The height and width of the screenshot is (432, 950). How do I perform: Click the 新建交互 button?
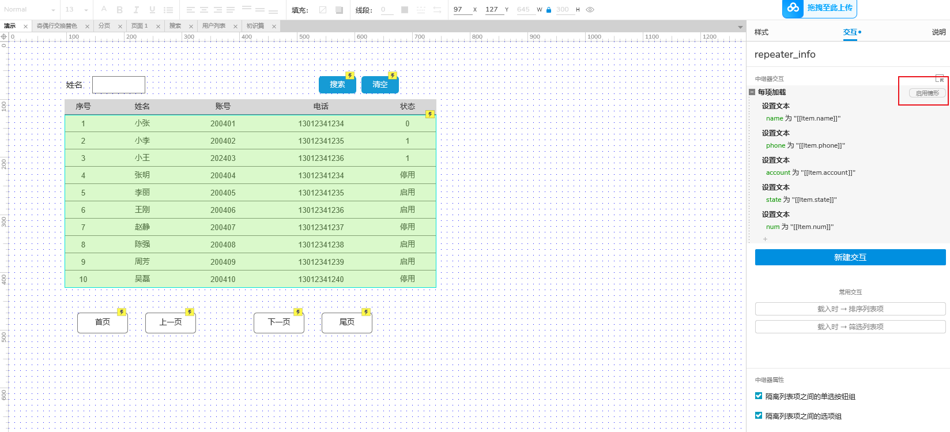pos(850,257)
